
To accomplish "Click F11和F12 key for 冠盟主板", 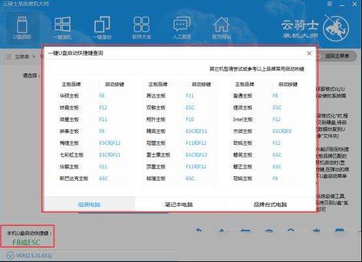I will coord(196,143).
